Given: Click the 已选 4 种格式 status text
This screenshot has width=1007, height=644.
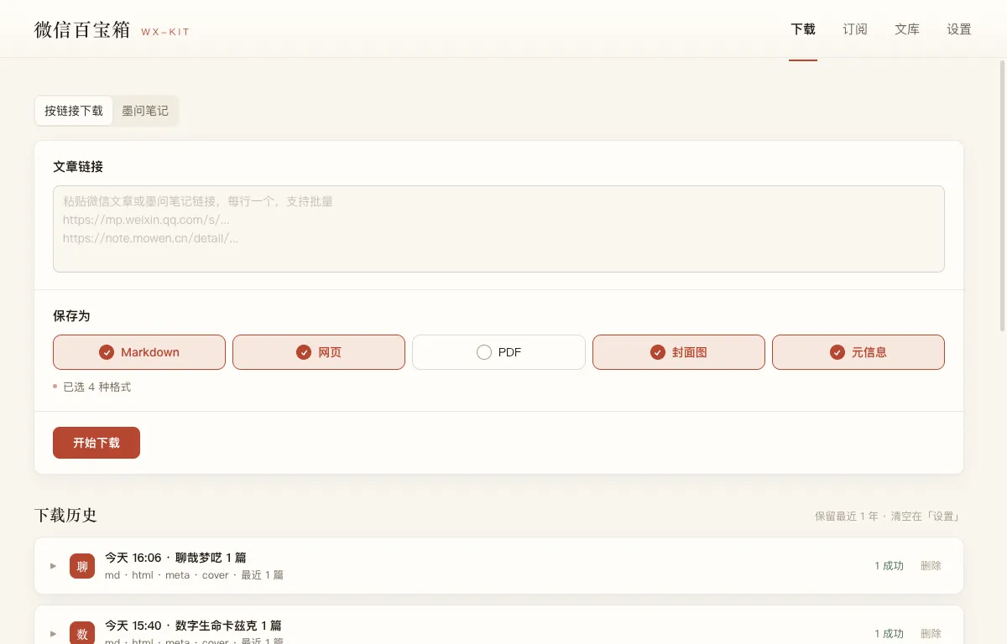Looking at the screenshot, I should pos(97,387).
